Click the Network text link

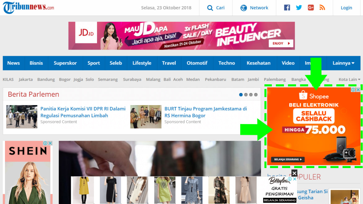(259, 8)
